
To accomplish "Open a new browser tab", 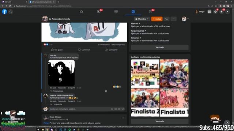I will 58,2.
